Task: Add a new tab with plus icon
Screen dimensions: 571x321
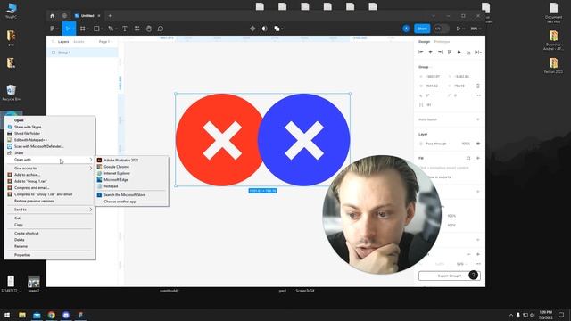Action: coord(110,16)
